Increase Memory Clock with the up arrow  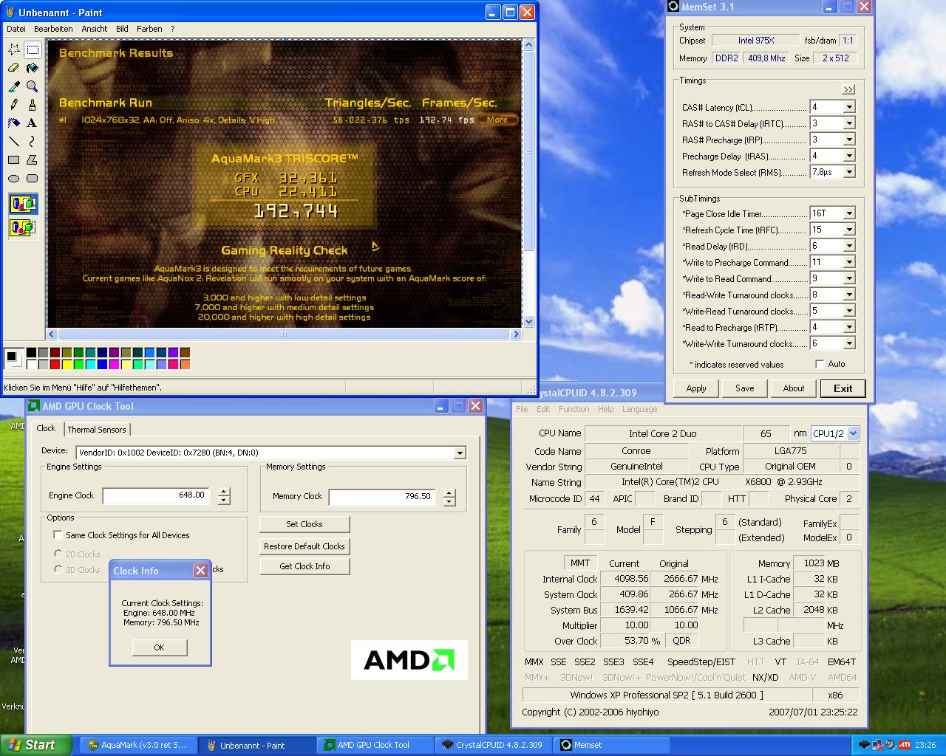point(449,492)
